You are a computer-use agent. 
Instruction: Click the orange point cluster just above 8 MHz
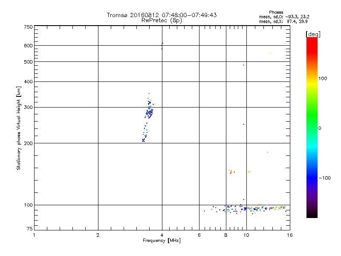click(x=231, y=172)
